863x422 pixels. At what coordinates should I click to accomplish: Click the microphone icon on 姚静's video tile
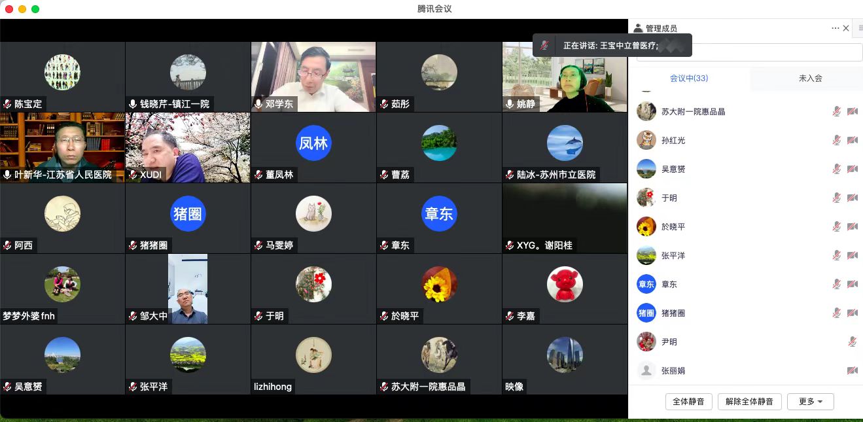(x=510, y=104)
